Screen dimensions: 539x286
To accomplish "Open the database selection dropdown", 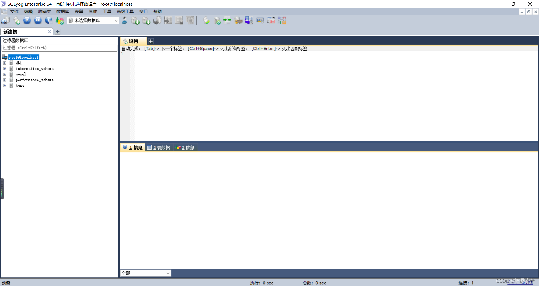I will (x=116, y=20).
